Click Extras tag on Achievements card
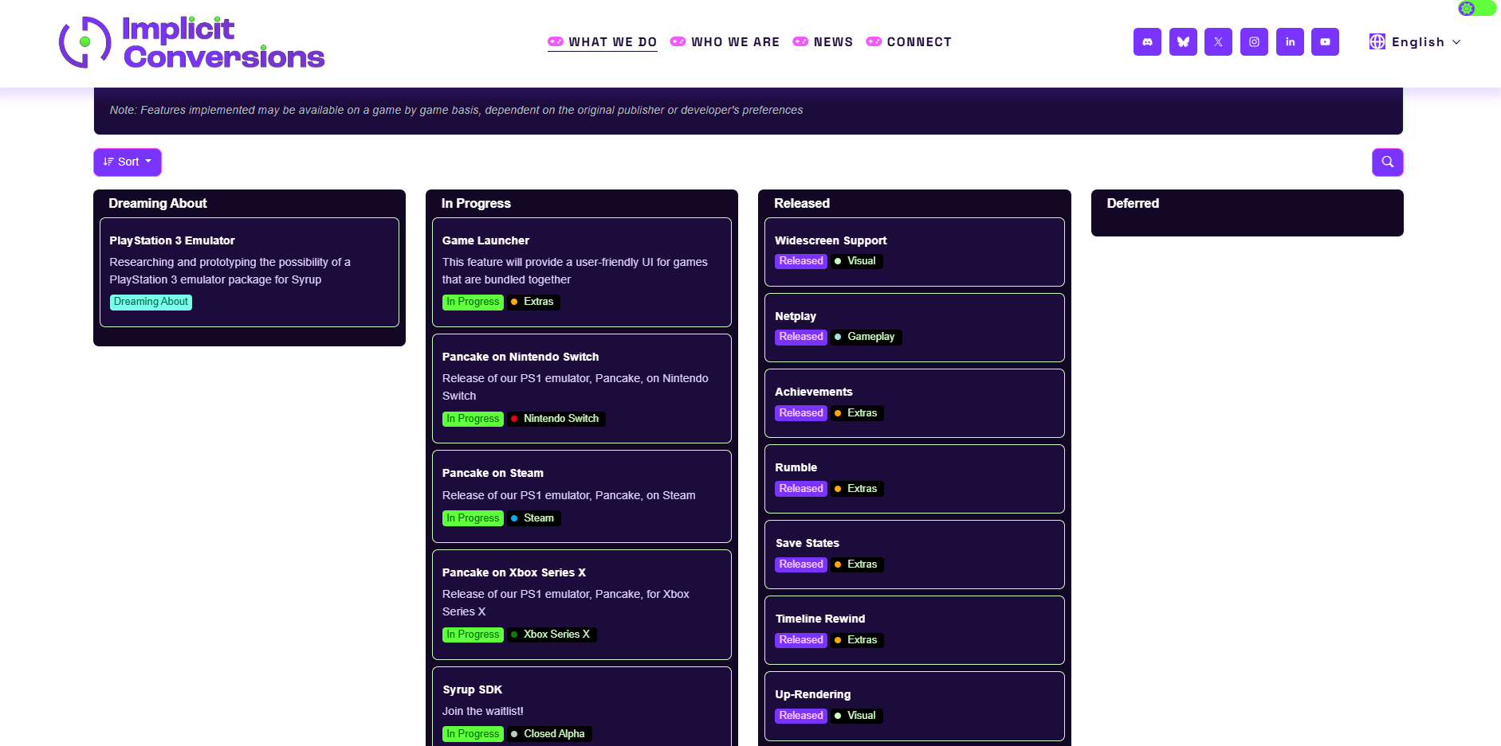This screenshot has height=746, width=1501. [x=857, y=413]
